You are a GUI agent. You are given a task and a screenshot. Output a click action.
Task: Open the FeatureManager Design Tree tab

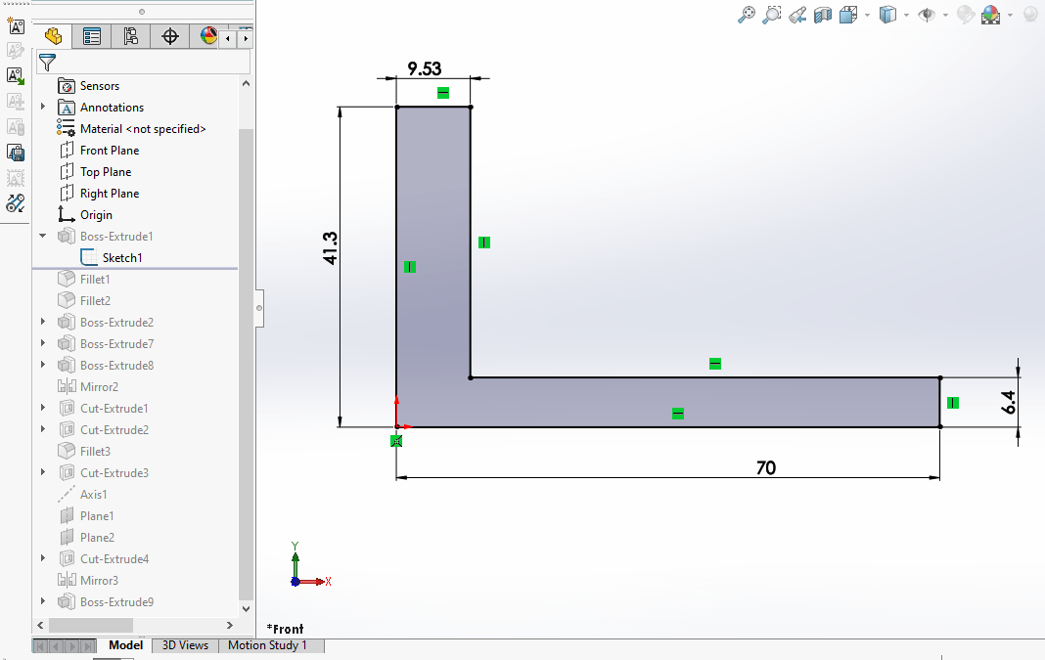click(x=53, y=36)
